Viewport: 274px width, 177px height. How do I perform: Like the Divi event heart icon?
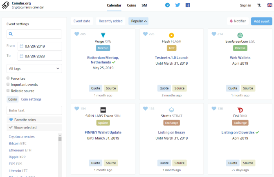coord(214,109)
